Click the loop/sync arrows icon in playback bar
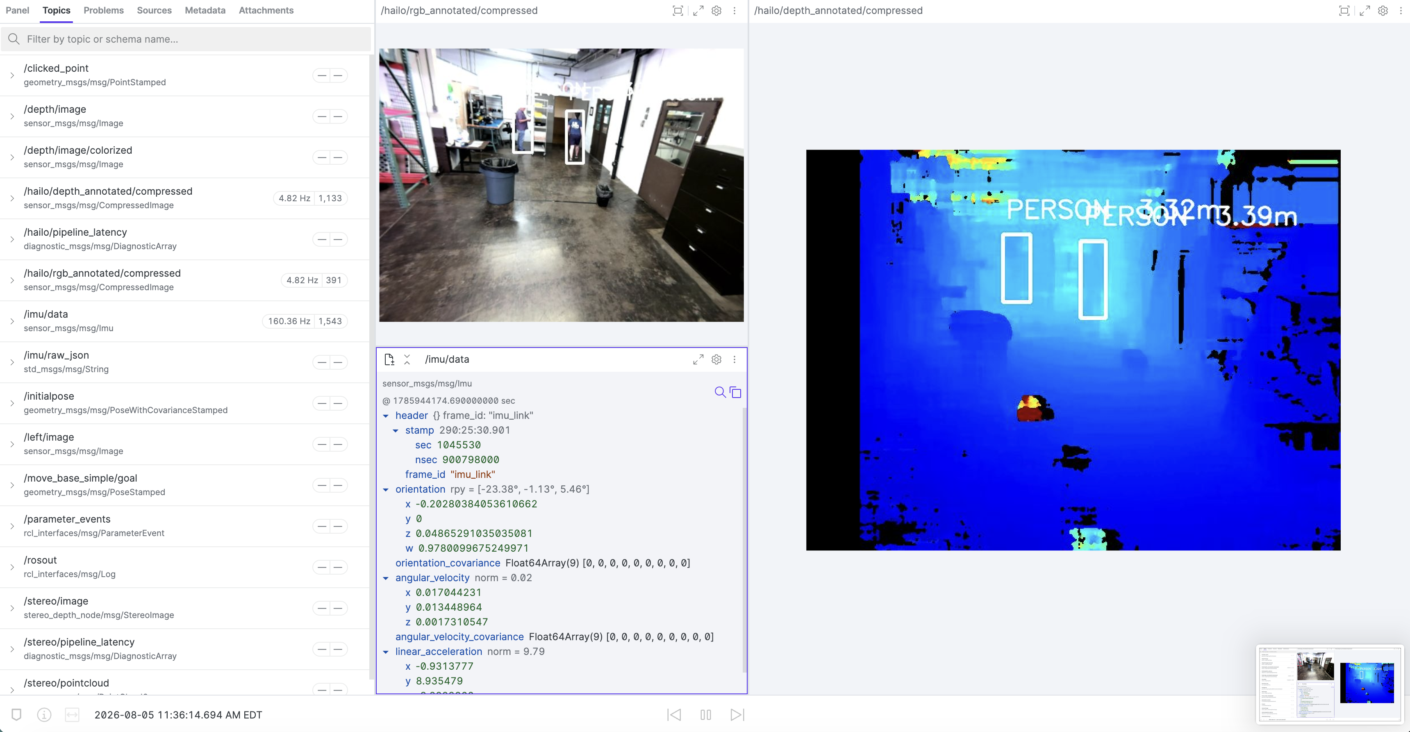This screenshot has width=1410, height=732. (x=72, y=714)
